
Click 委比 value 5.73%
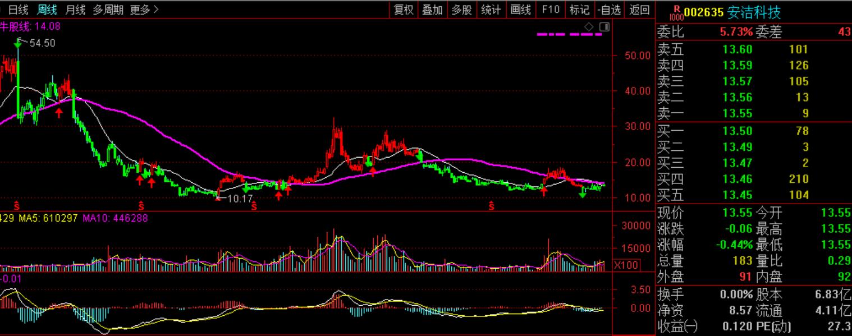[x=737, y=33]
